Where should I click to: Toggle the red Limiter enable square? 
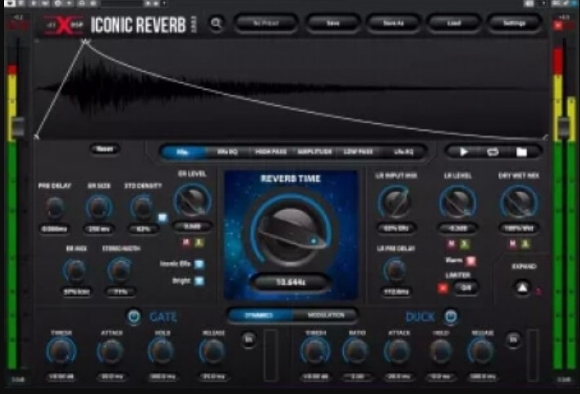tap(443, 288)
